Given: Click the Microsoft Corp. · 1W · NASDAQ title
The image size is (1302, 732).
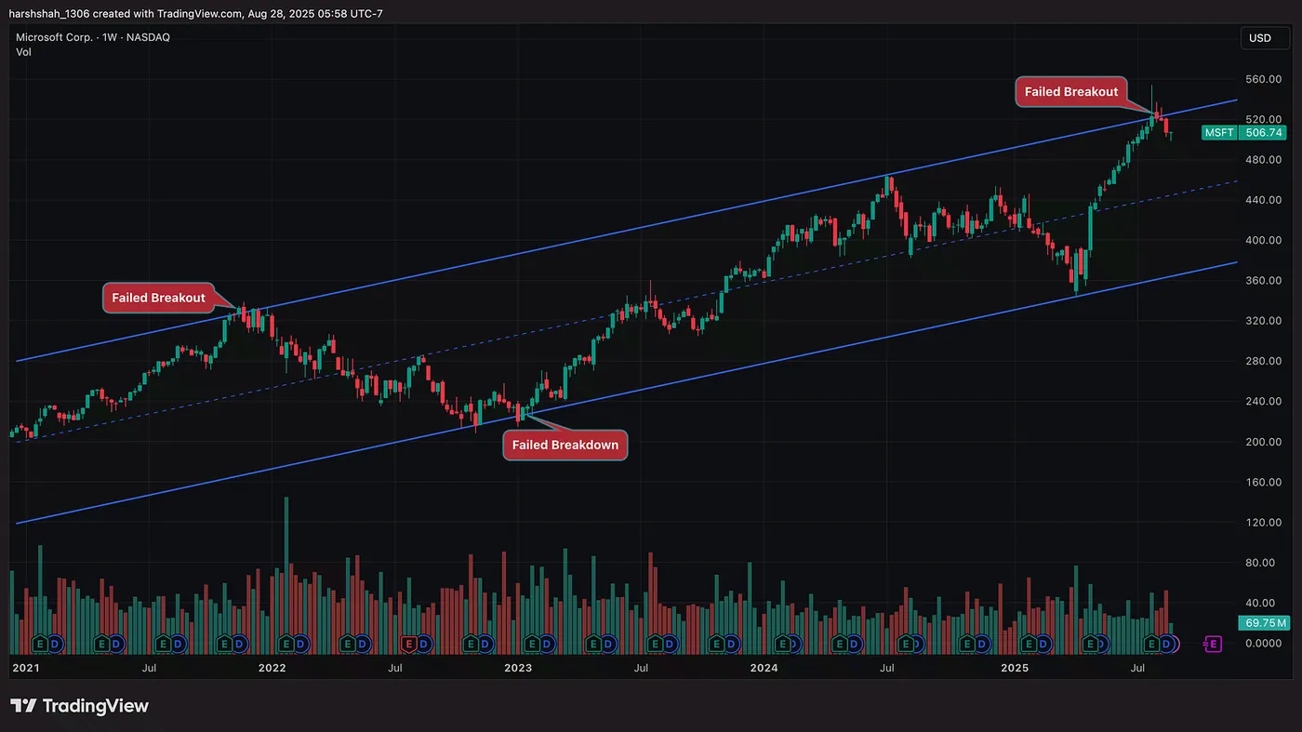Looking at the screenshot, I should 93,37.
